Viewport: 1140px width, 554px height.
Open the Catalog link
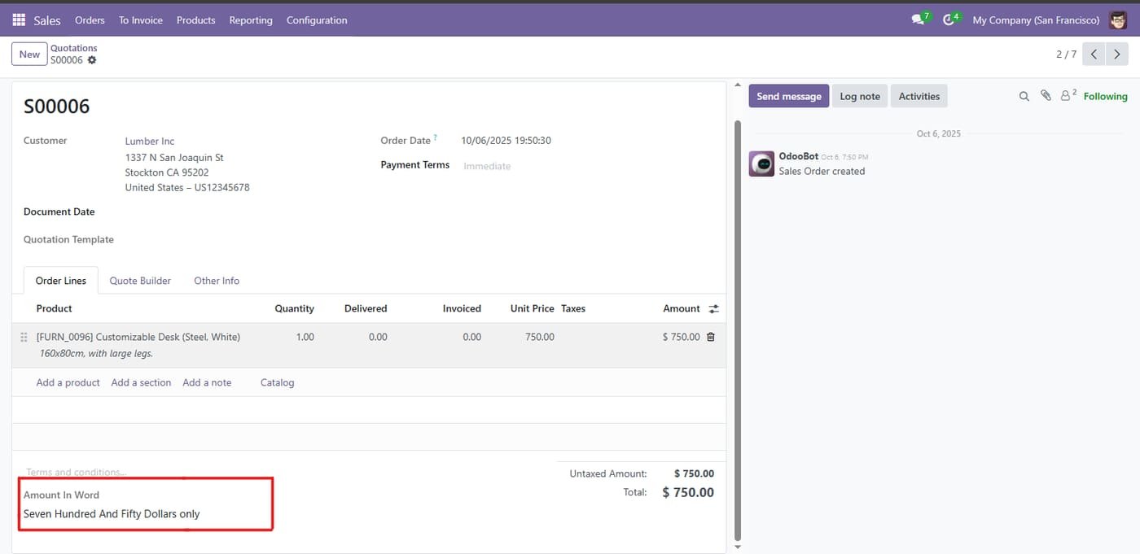pos(278,382)
